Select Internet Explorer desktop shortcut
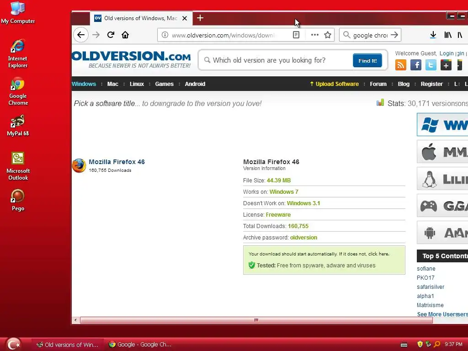The height and width of the screenshot is (351, 468). click(18, 54)
